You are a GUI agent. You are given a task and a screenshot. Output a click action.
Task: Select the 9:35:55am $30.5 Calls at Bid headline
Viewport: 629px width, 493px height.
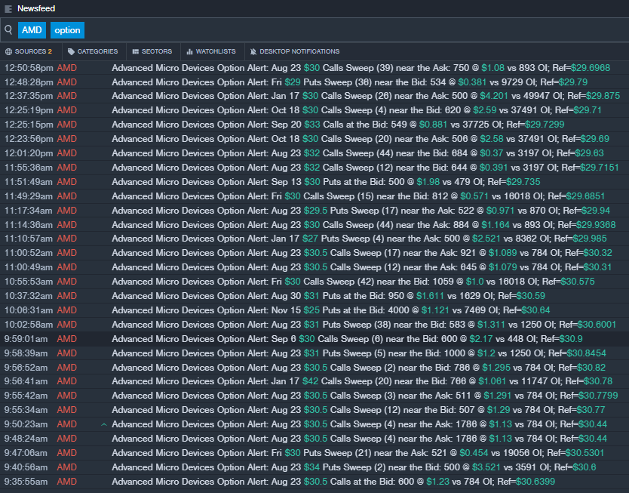point(333,482)
